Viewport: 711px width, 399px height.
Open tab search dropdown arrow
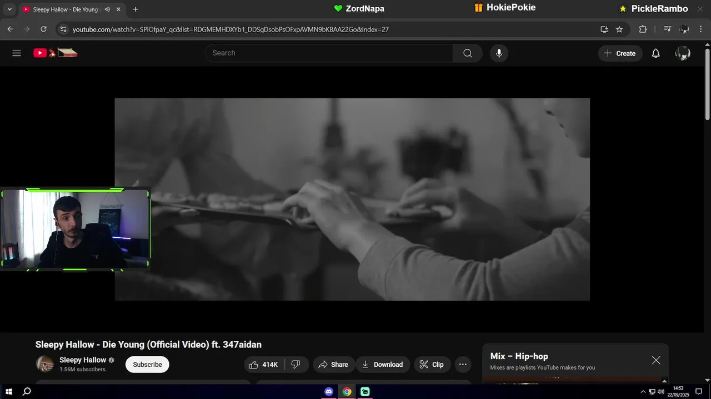[9, 9]
